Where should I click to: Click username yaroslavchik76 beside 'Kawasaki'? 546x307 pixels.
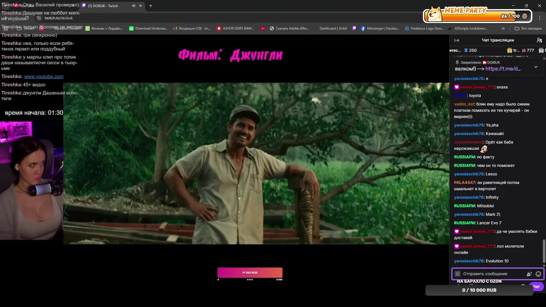(469, 133)
